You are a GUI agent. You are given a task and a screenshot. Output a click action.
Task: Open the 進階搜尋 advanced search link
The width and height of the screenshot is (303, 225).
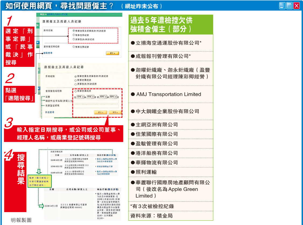[x=48, y=53]
